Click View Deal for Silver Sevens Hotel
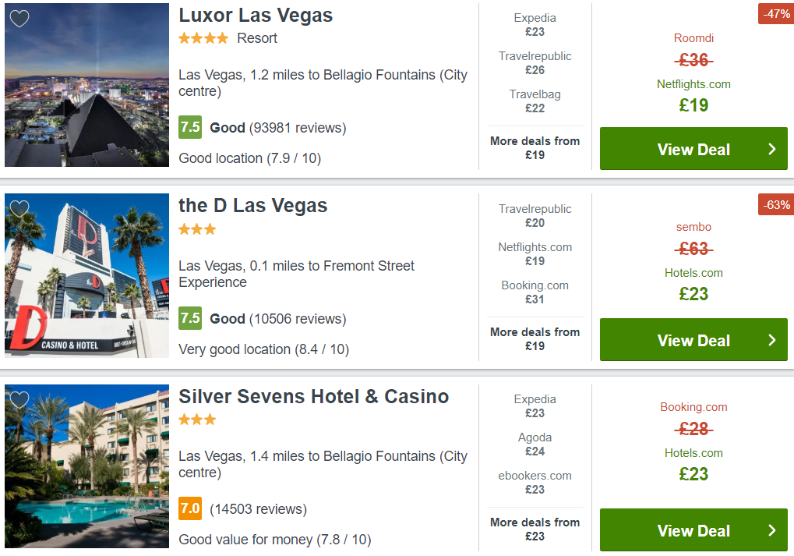Viewport: 794px width, 556px height. click(x=693, y=530)
